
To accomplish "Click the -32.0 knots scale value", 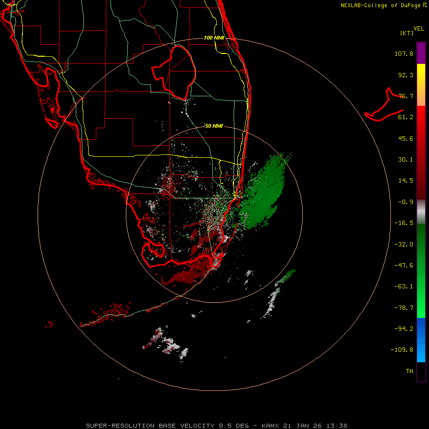I will pyautogui.click(x=404, y=245).
